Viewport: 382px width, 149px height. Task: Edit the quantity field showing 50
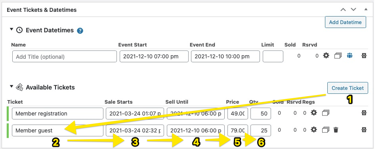(x=261, y=114)
